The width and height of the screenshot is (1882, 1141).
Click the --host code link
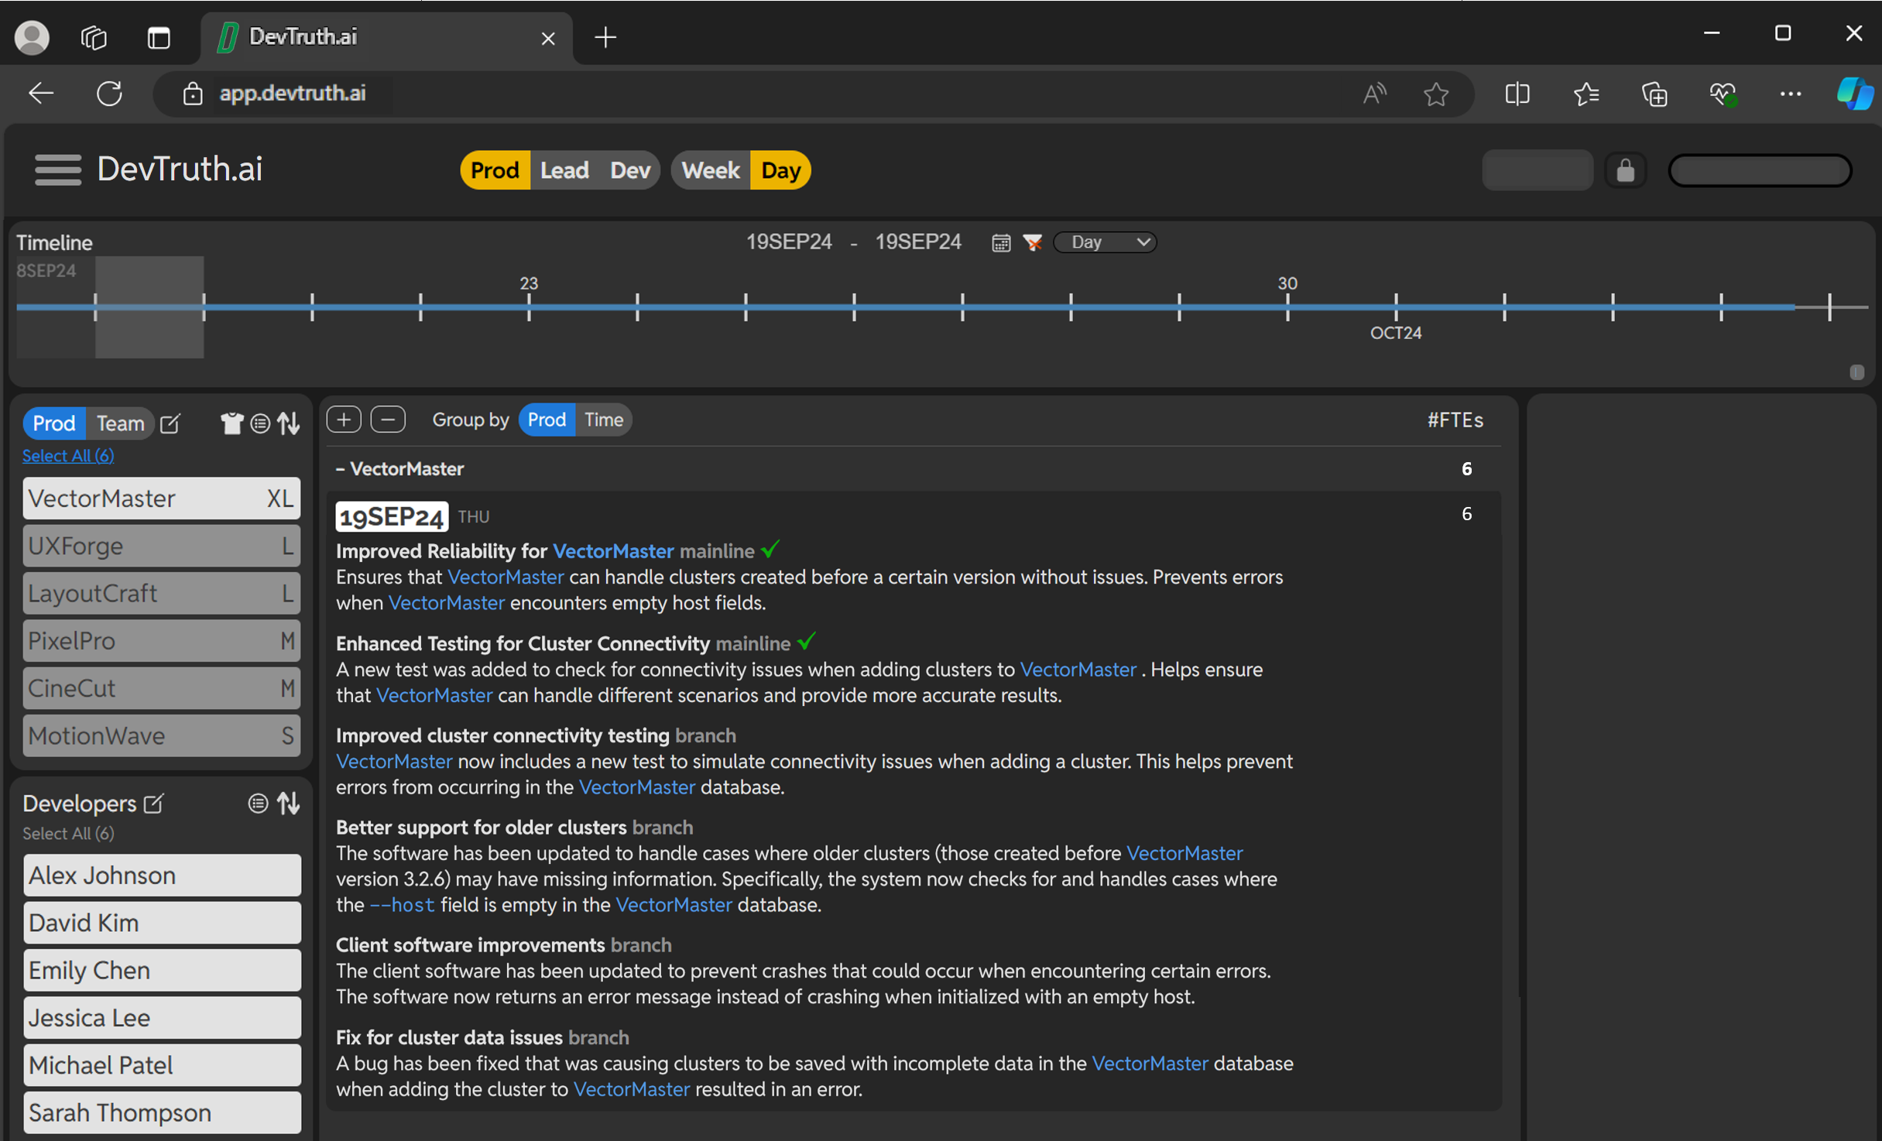tap(402, 905)
